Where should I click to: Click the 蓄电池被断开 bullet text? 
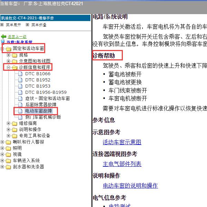[125, 74]
